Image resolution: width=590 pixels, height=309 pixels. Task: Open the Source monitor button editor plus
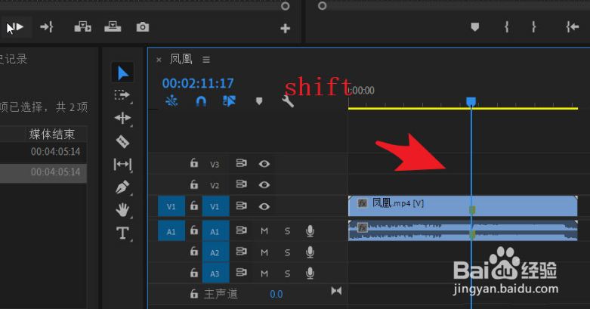(286, 28)
